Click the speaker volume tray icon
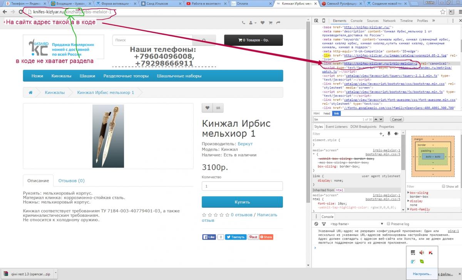The image size is (462, 280). click(422, 253)
